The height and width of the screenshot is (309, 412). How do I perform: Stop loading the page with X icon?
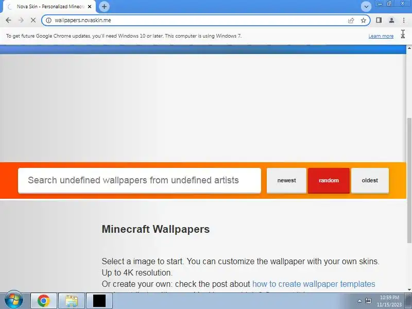point(33,20)
